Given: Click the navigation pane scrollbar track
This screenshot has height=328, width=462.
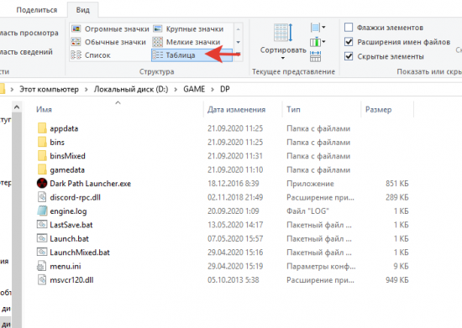Looking at the screenshot, I should tap(17, 220).
